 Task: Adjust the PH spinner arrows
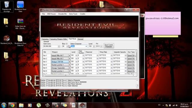tap(101, 46)
